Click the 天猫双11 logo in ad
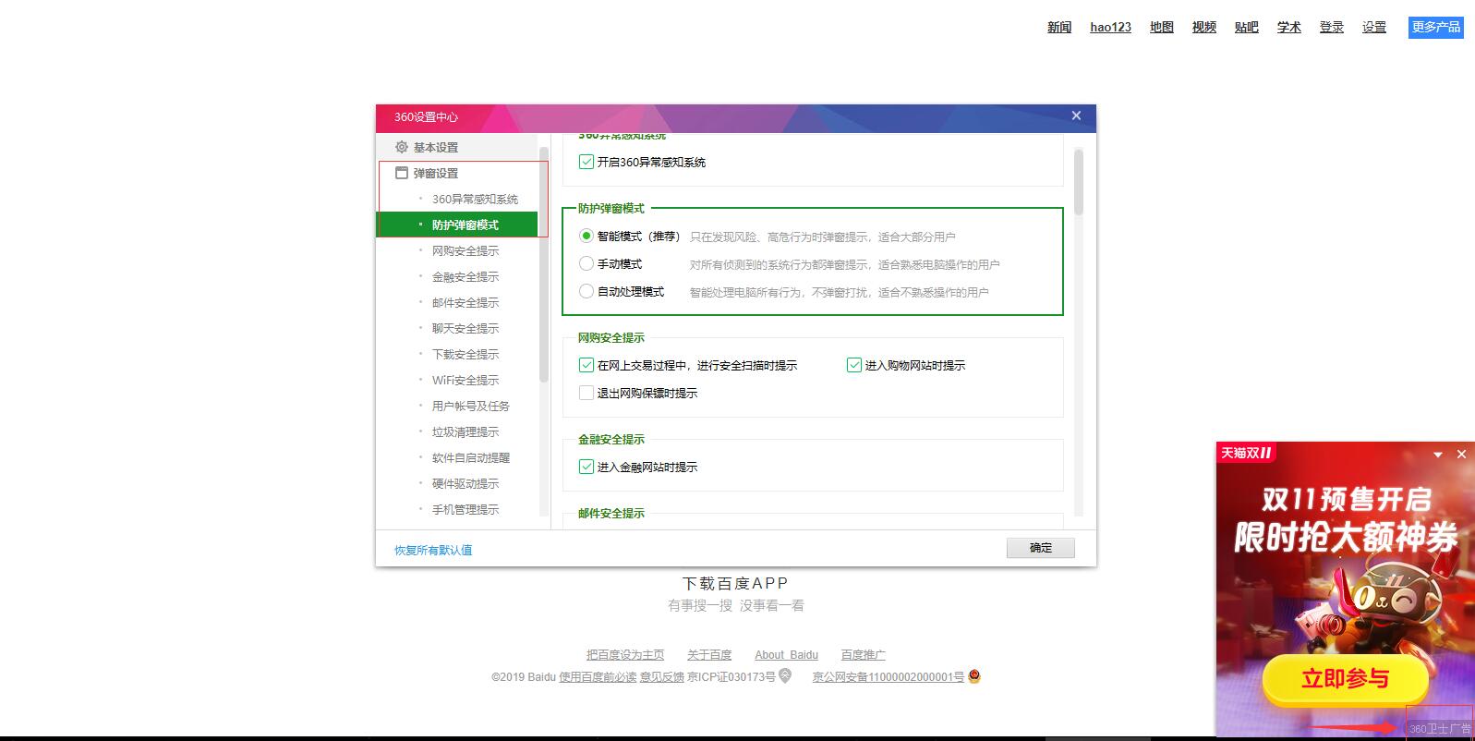 [x=1247, y=453]
